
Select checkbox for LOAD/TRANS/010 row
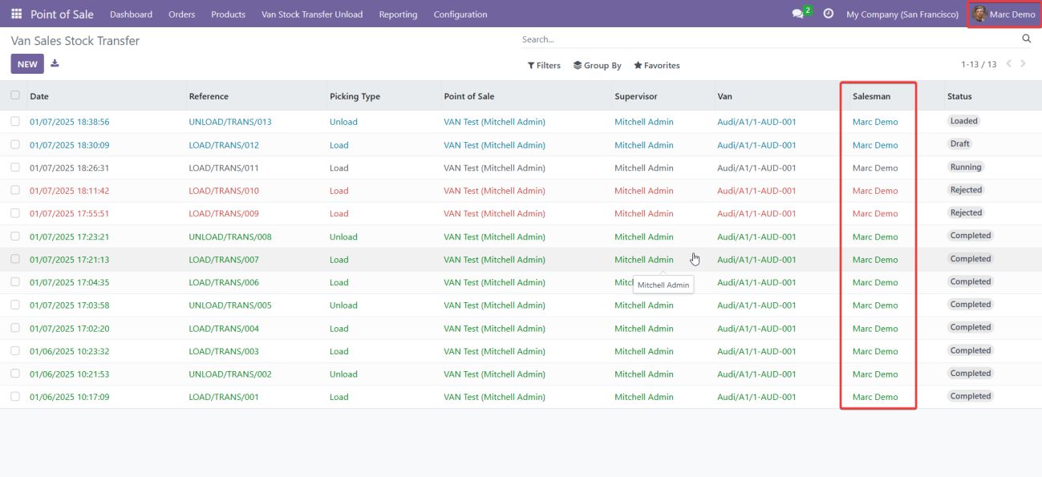pyautogui.click(x=15, y=191)
